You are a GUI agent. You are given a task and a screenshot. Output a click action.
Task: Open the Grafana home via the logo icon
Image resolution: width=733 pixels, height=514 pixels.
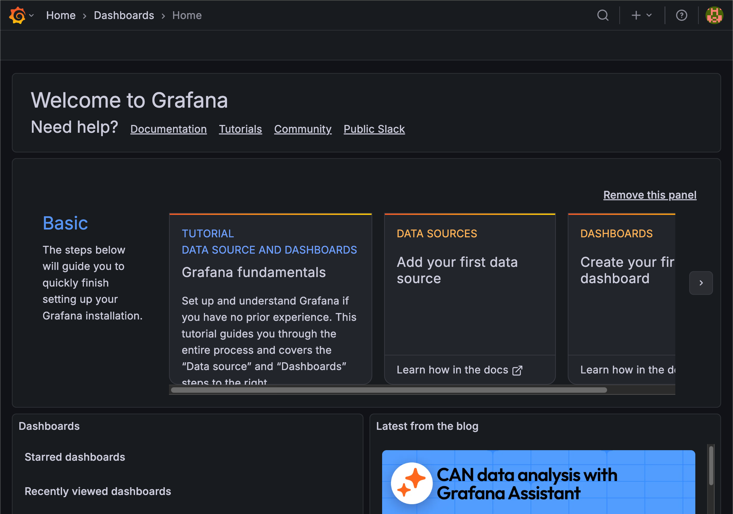(x=17, y=15)
